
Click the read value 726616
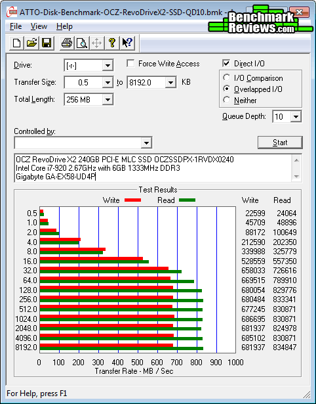pyautogui.click(x=285, y=271)
